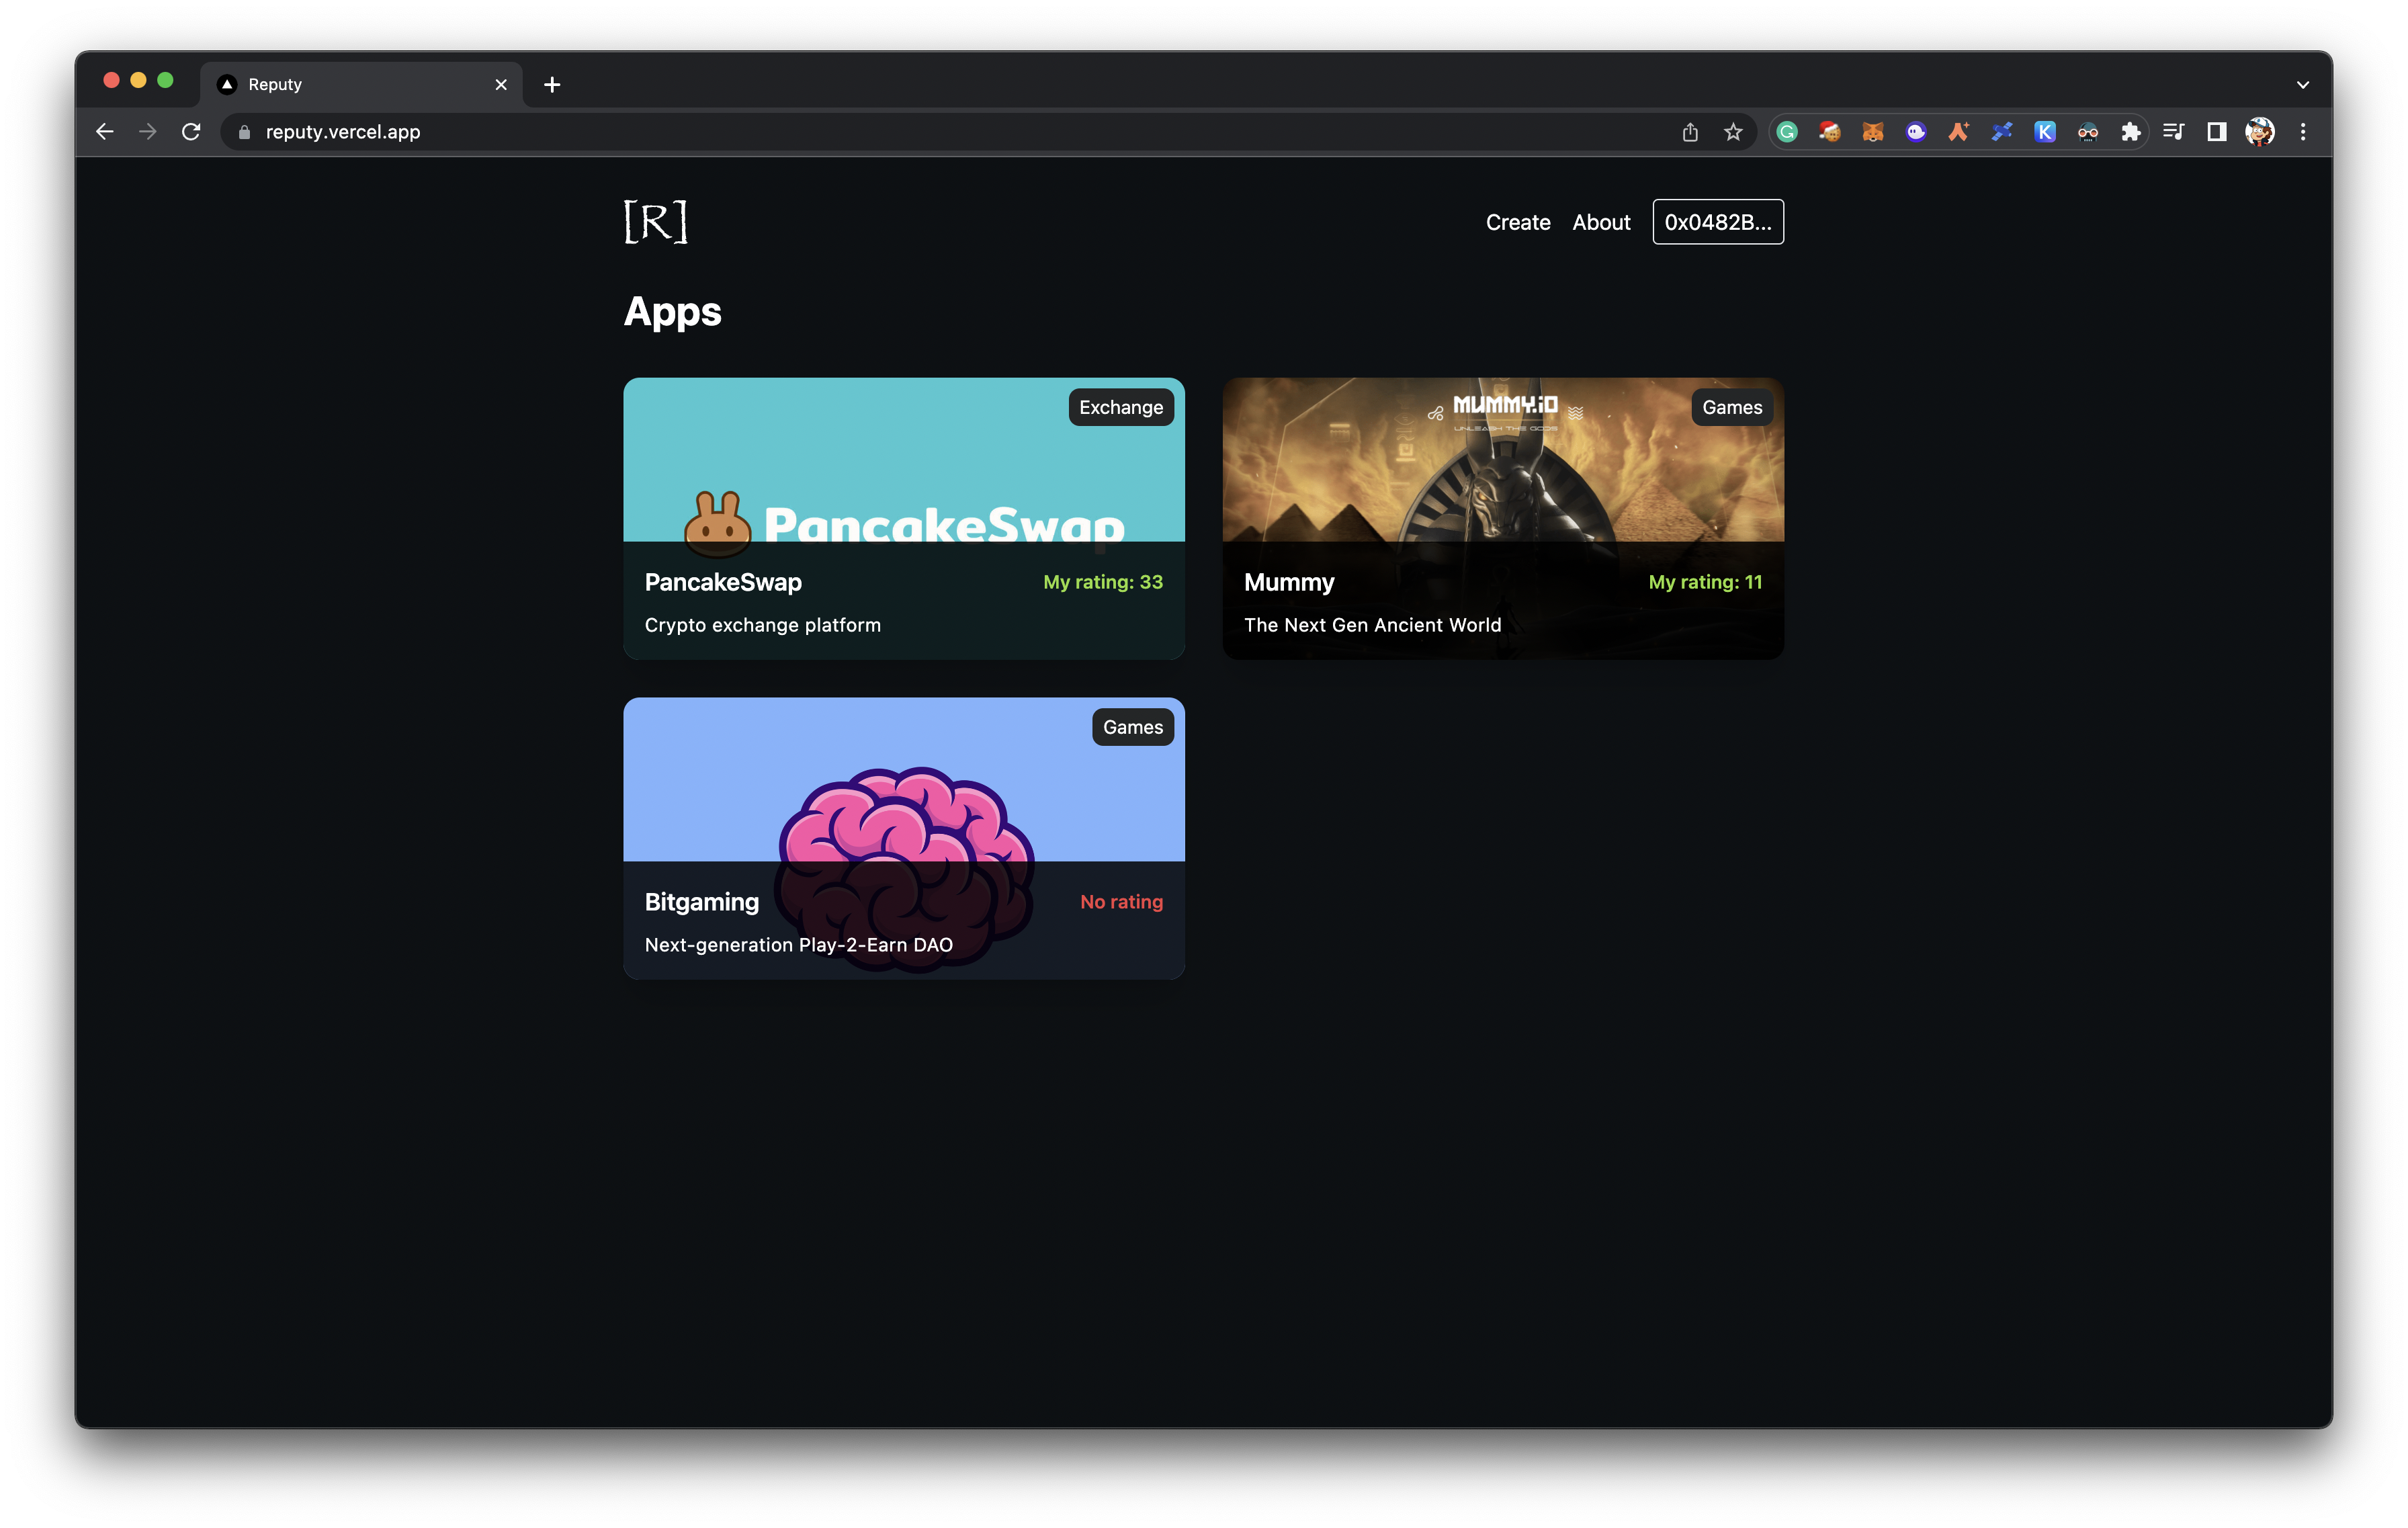Open the Extensions puzzle piece menu
2408x1528 pixels.
click(2130, 132)
